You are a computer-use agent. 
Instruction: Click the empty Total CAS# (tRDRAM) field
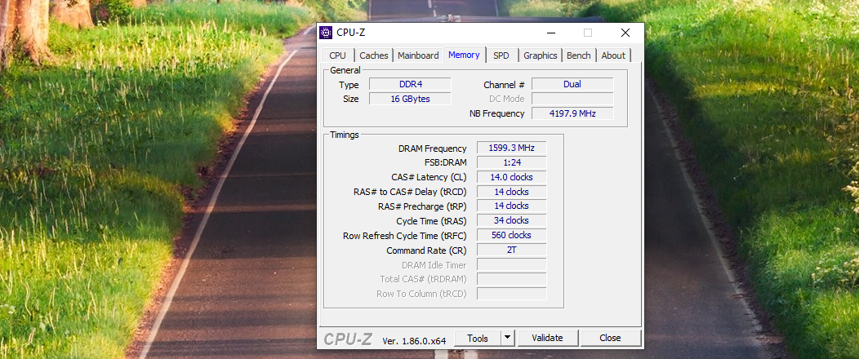tap(512, 279)
